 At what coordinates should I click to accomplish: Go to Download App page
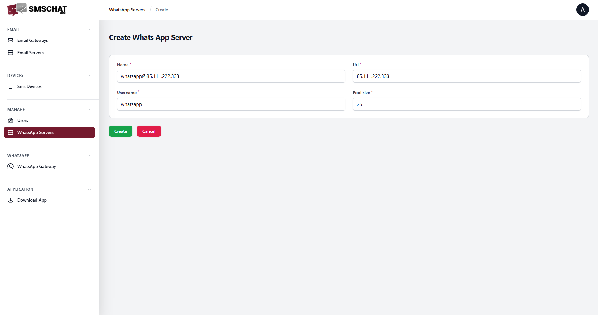pos(49,200)
